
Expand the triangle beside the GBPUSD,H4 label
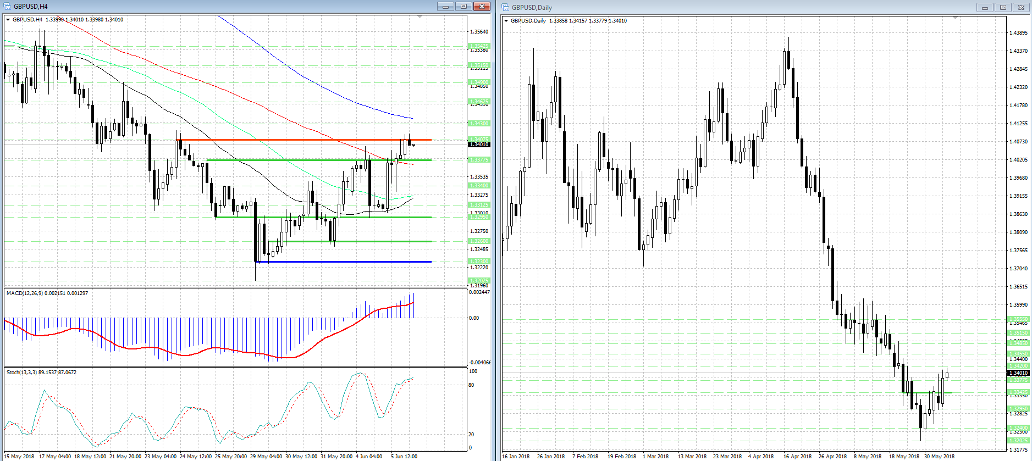8,20
